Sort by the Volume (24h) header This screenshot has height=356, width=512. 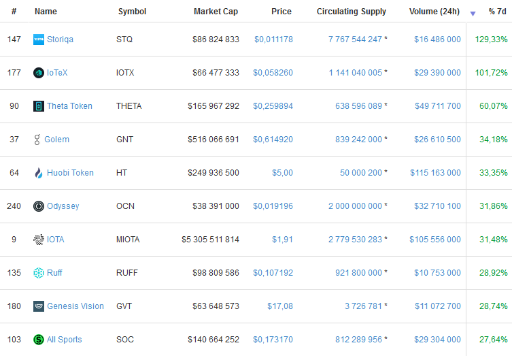434,12
